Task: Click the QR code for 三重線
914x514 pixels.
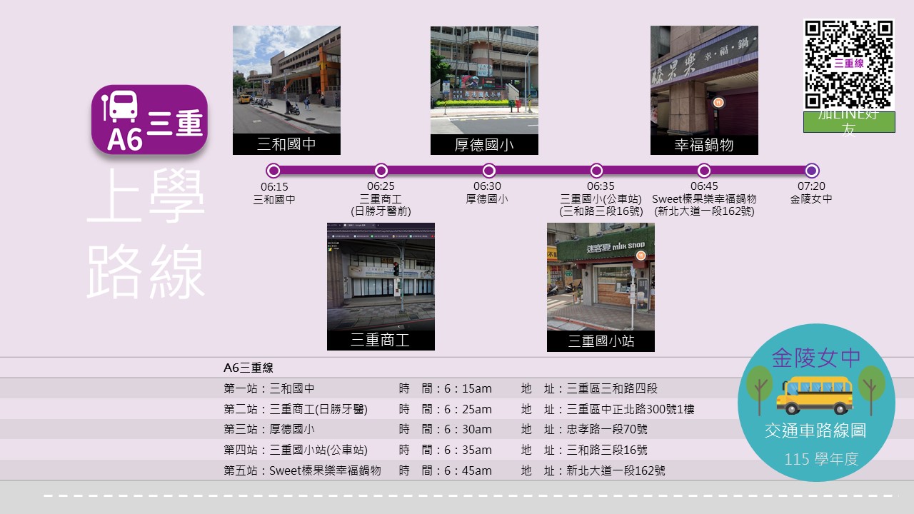Action: point(849,64)
